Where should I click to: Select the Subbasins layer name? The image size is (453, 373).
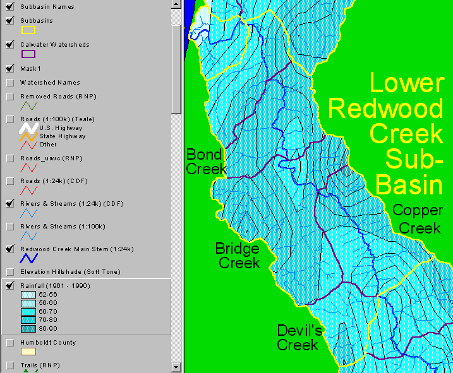(37, 20)
